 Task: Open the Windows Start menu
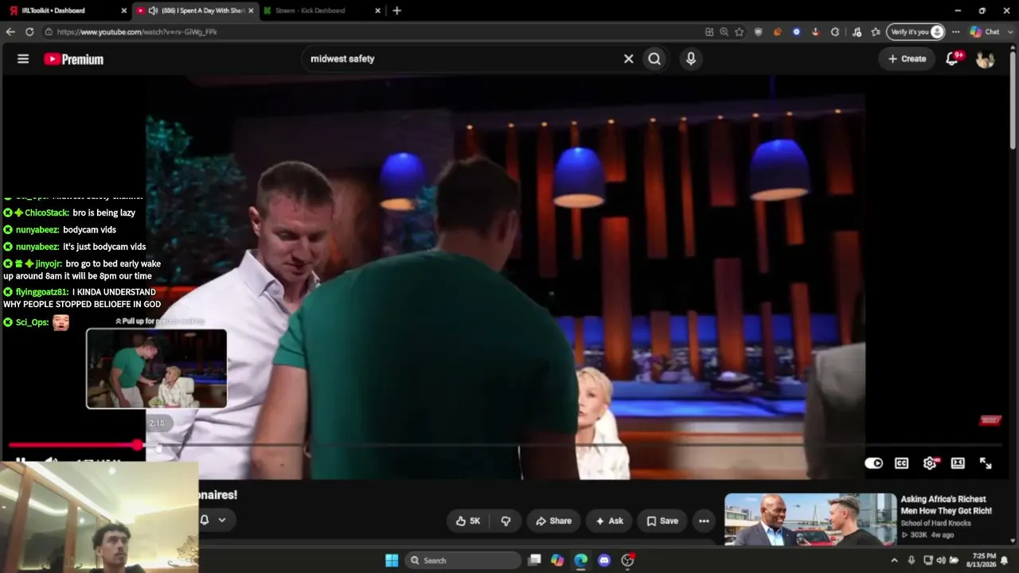coord(392,560)
